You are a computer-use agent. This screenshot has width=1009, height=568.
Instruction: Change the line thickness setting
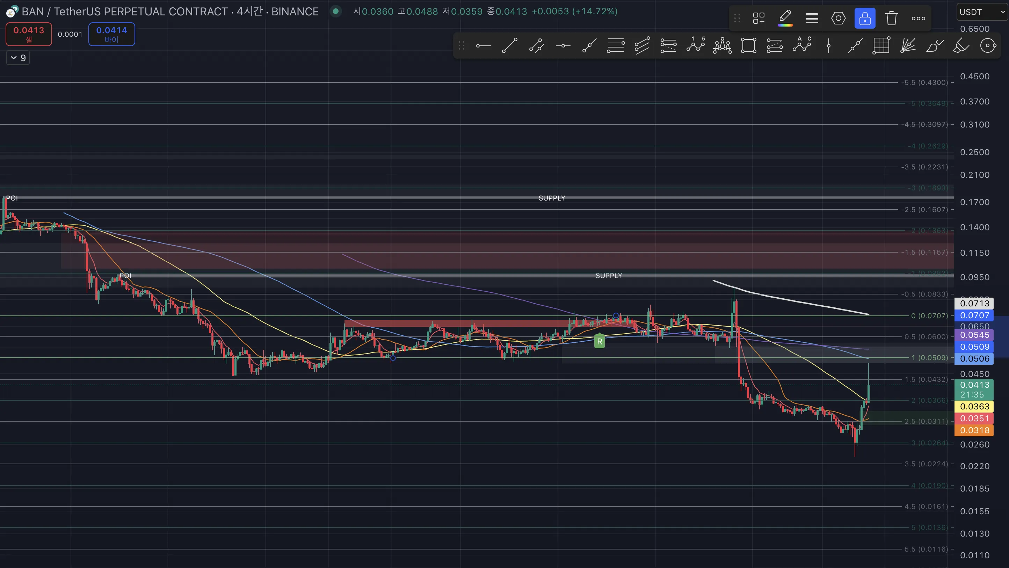coord(812,18)
